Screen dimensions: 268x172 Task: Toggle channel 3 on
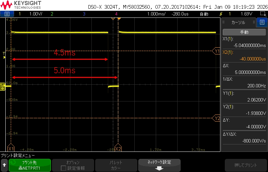tap(84, 14)
